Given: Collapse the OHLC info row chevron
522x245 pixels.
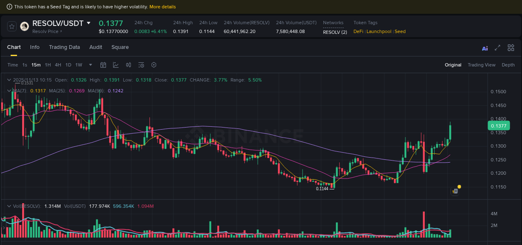Looking at the screenshot, I should (9, 79).
